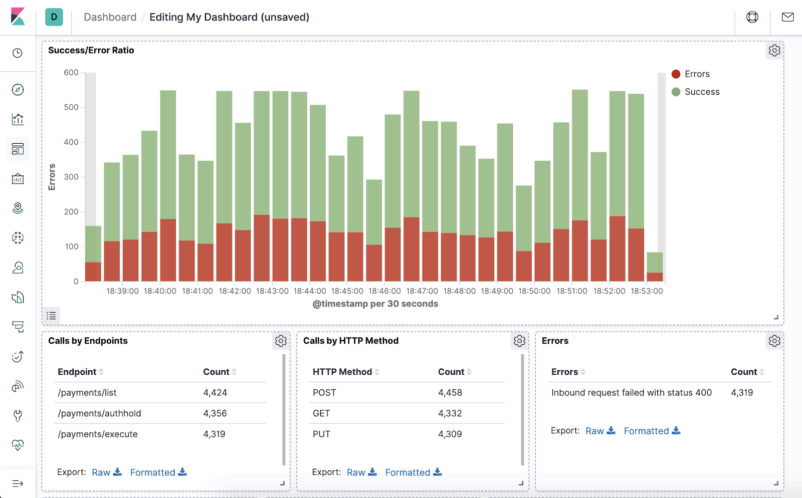The height and width of the screenshot is (498, 802).
Task: Open the legend list icon under the chart
Action: (51, 316)
